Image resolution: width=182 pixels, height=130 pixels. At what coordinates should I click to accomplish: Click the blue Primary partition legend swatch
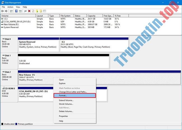(x=16, y=124)
